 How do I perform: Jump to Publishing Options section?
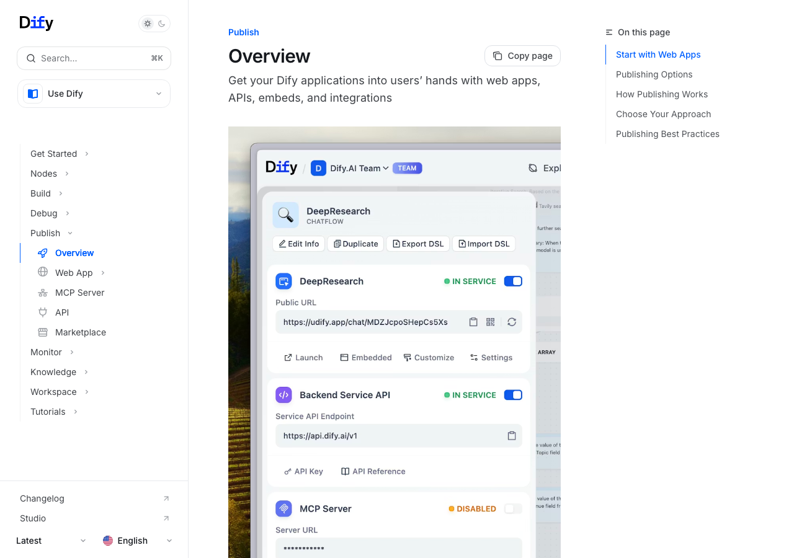point(654,74)
